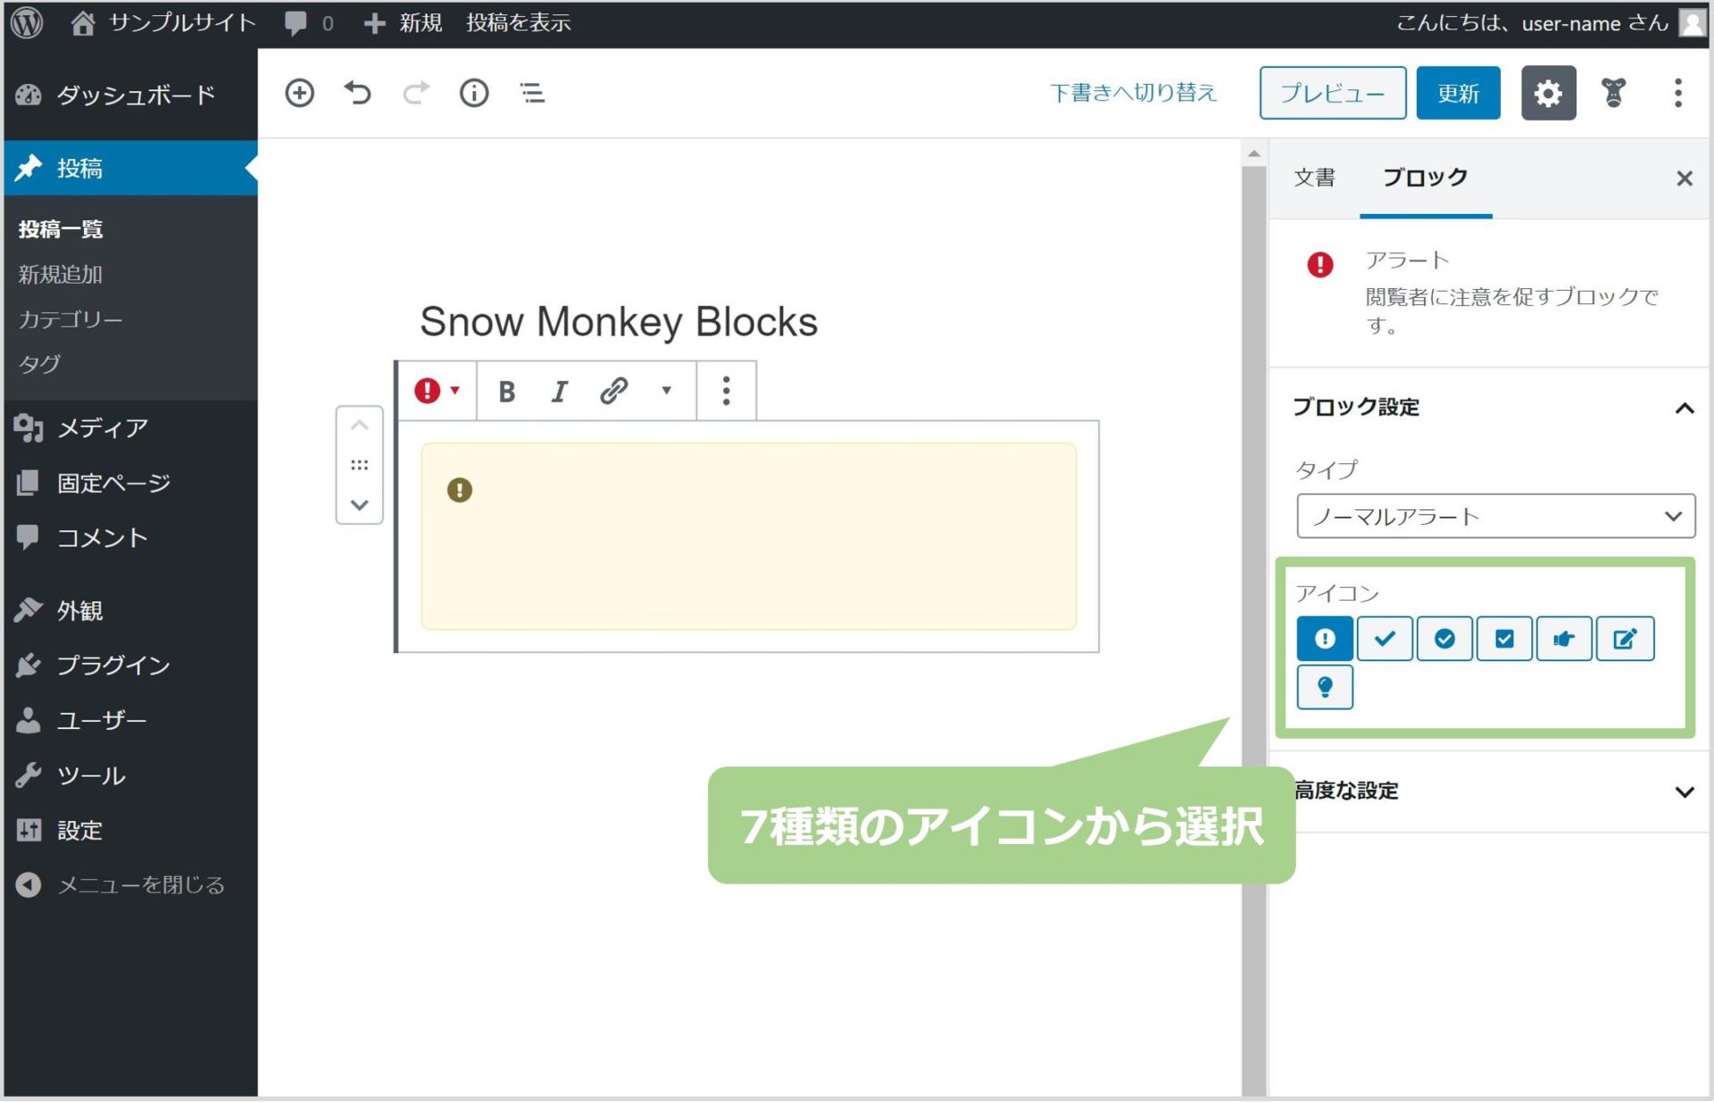Choose the checkmark icon for the alert
The image size is (1714, 1102).
(1385, 638)
